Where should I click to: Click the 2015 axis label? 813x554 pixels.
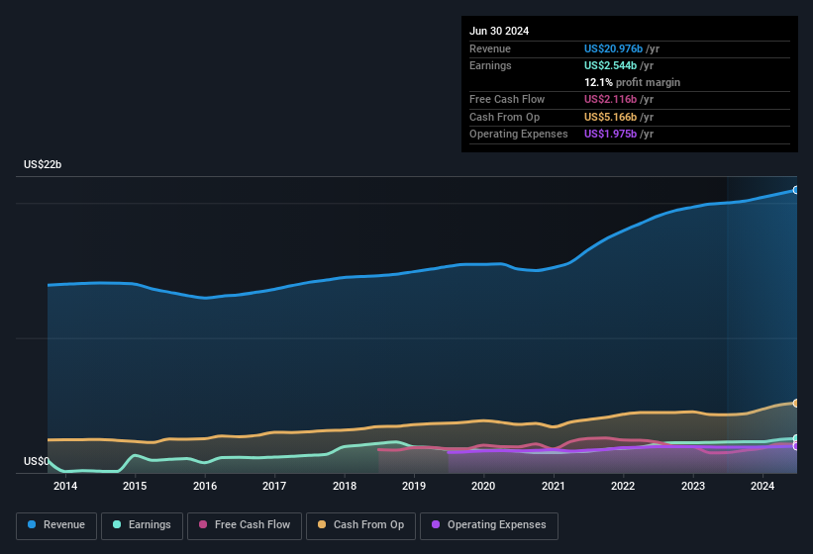click(x=135, y=486)
